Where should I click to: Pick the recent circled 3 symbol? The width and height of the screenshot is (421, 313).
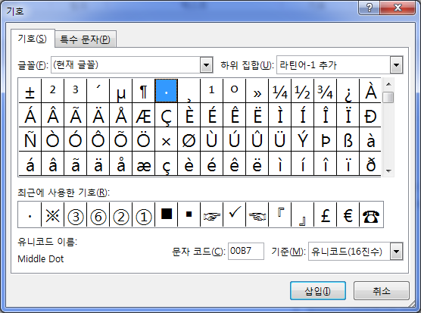click(75, 214)
